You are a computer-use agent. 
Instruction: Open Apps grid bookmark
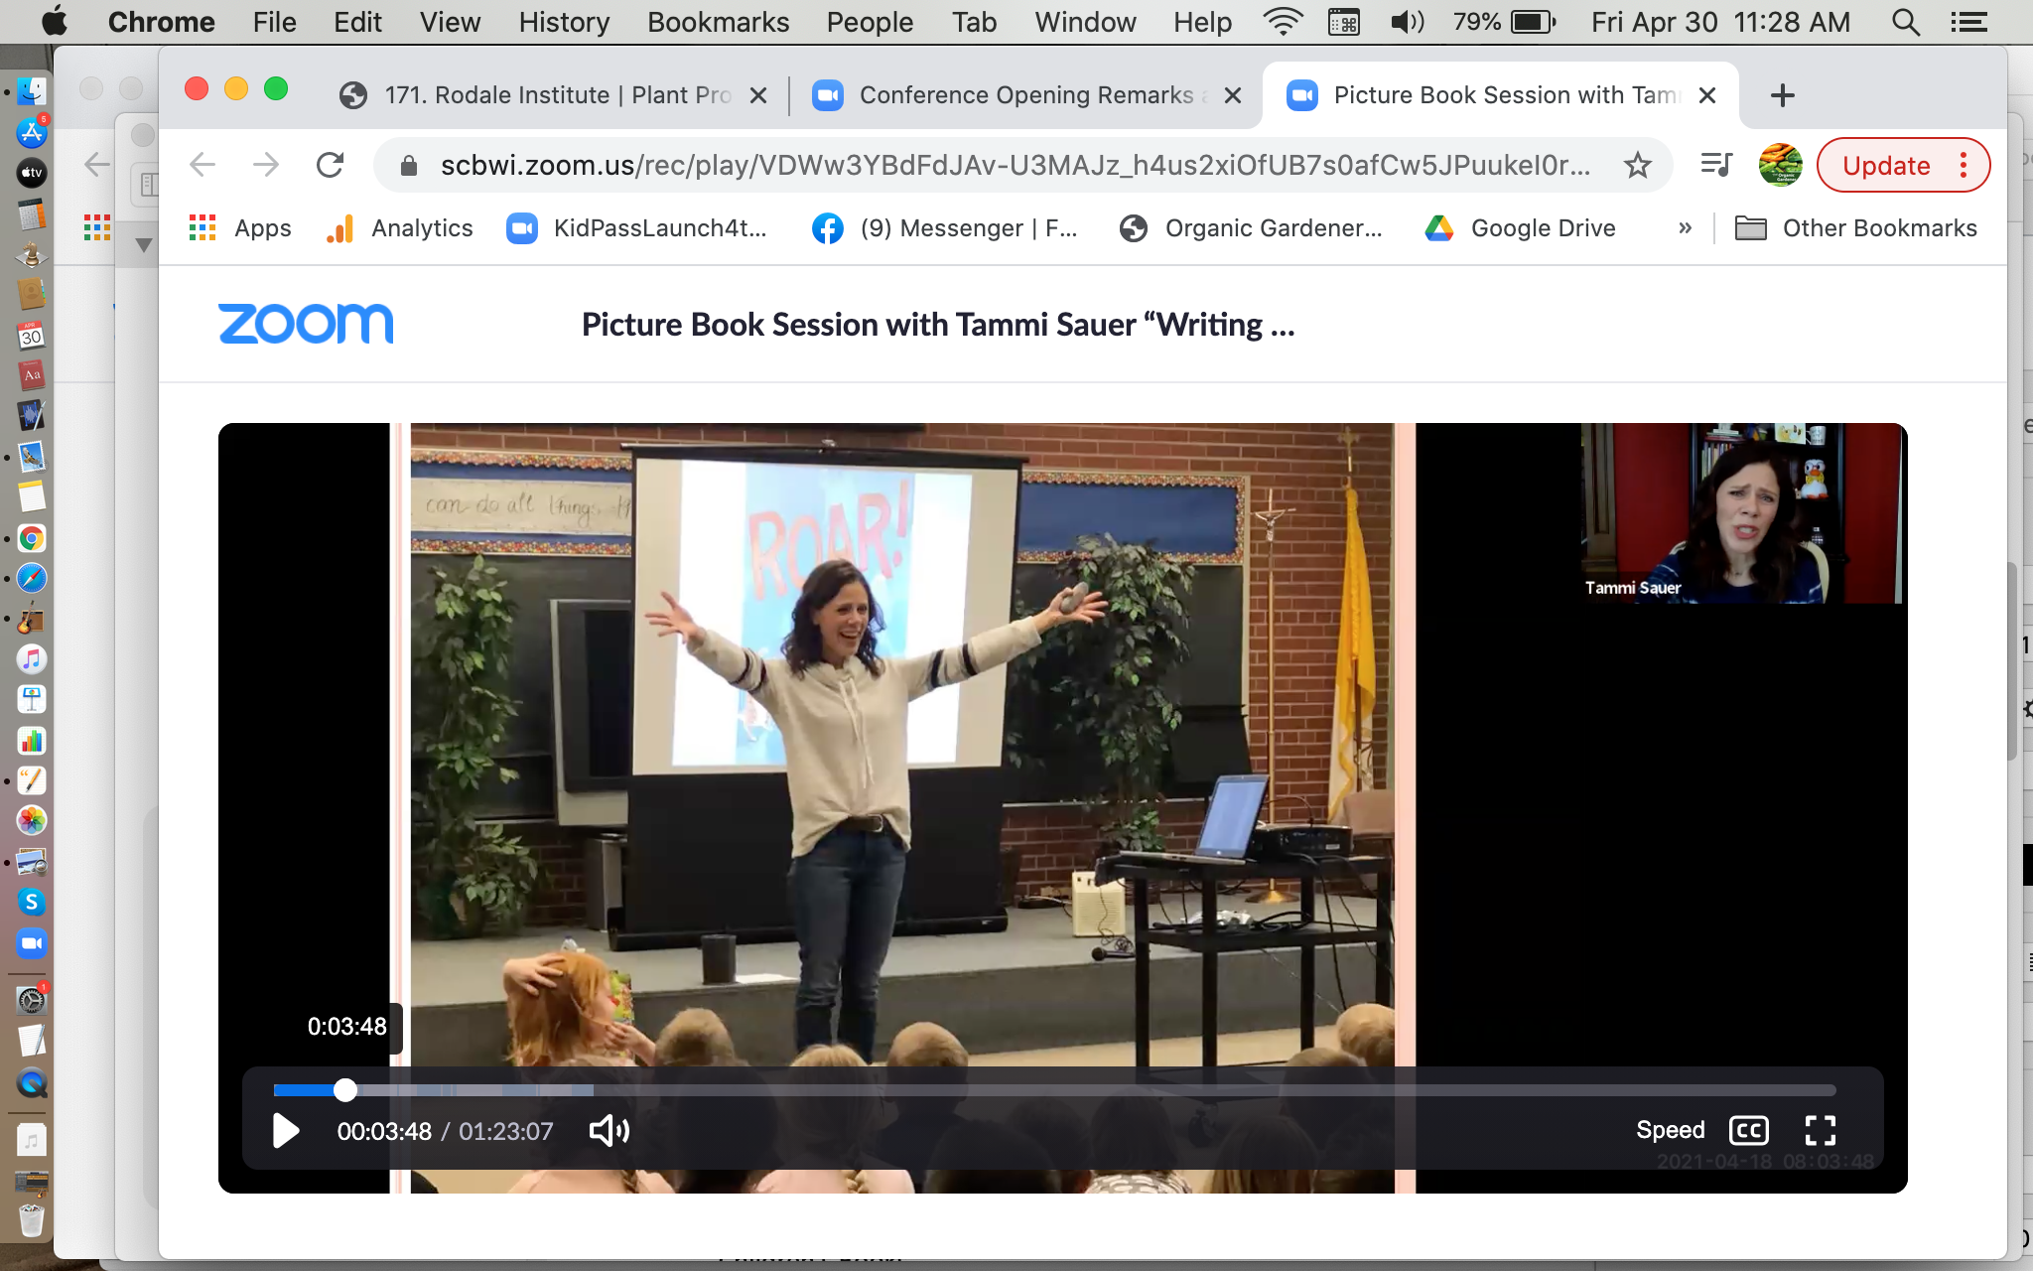point(239,228)
